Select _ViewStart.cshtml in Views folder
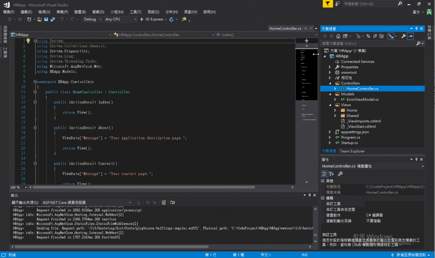 [x=361, y=127]
